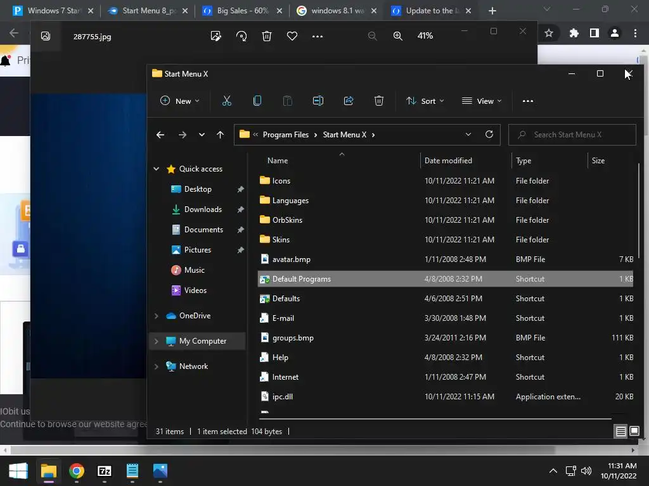Select the ipc.dll file

(446, 396)
